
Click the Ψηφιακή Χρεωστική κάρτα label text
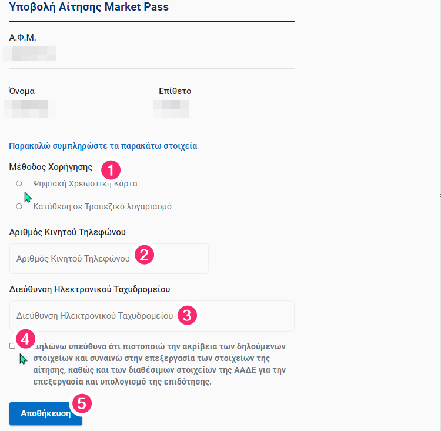(85, 183)
